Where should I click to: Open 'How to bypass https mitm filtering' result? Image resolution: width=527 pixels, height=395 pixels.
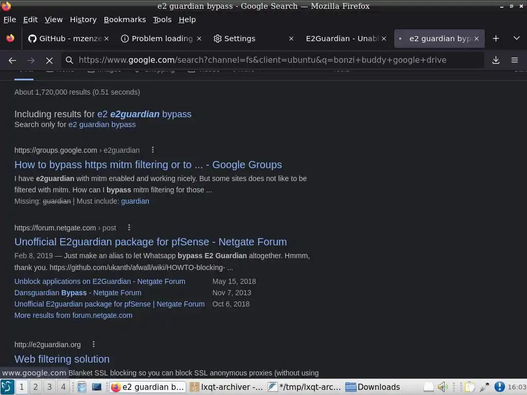click(148, 165)
